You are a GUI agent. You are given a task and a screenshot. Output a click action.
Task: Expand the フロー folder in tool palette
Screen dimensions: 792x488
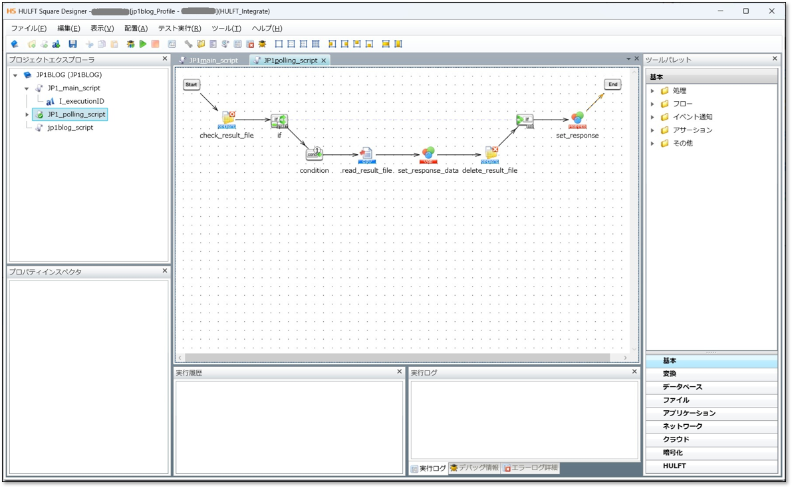point(652,104)
